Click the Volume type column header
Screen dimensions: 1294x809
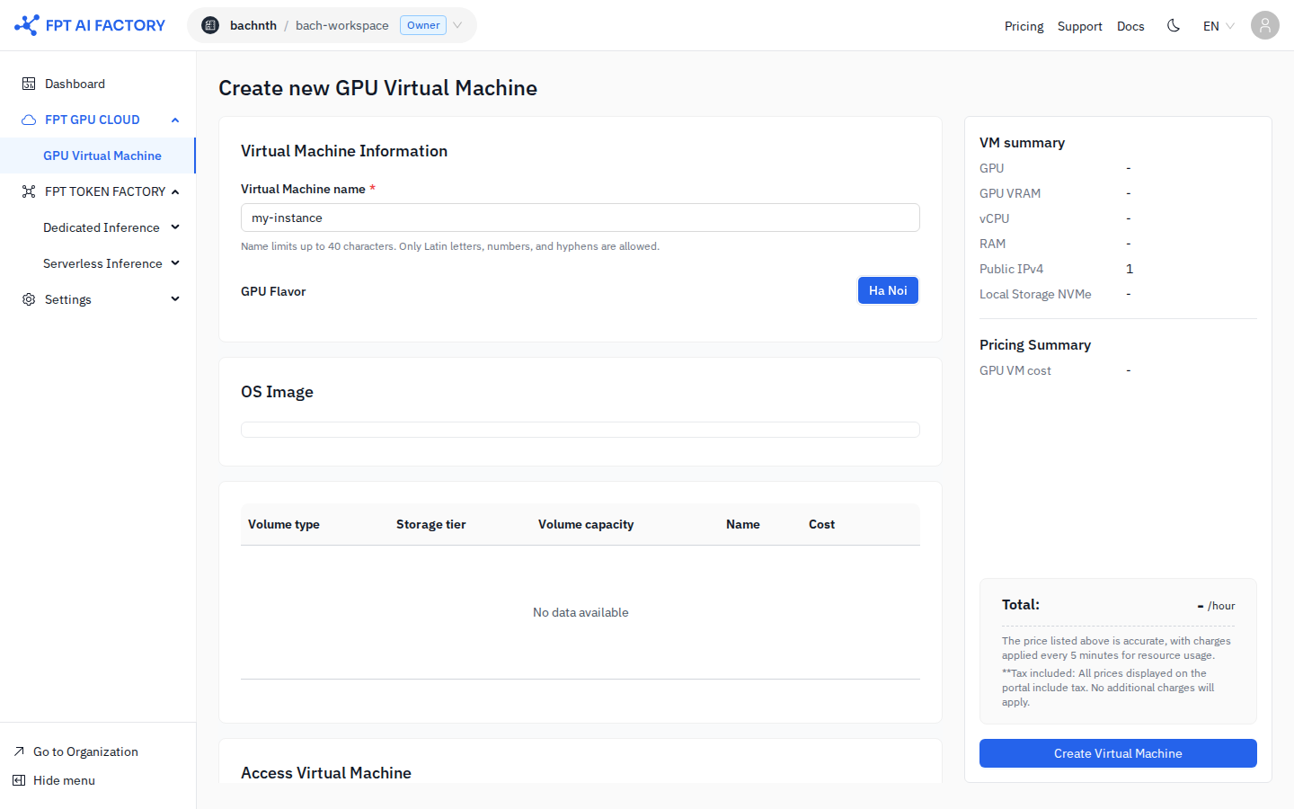[x=284, y=524]
